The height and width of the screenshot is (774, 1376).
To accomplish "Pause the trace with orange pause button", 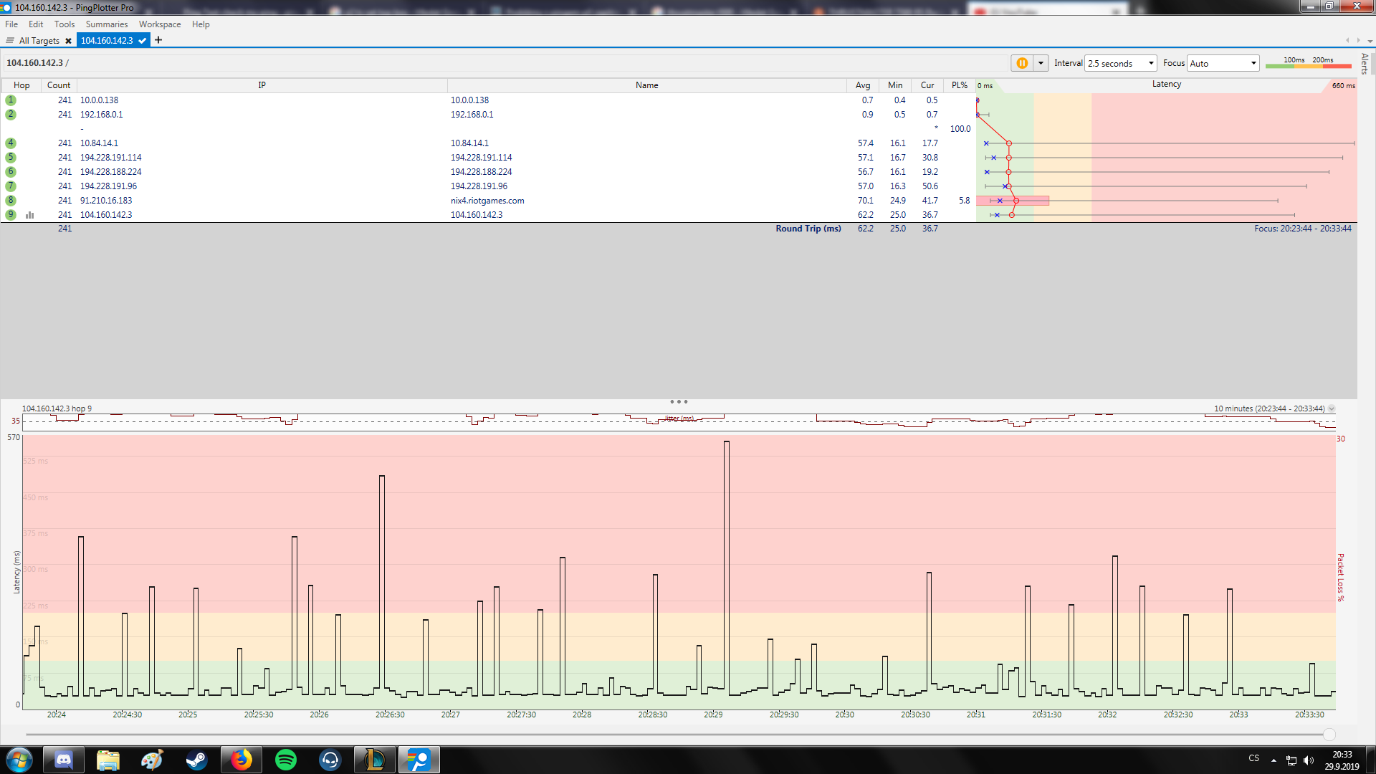I will click(1022, 63).
